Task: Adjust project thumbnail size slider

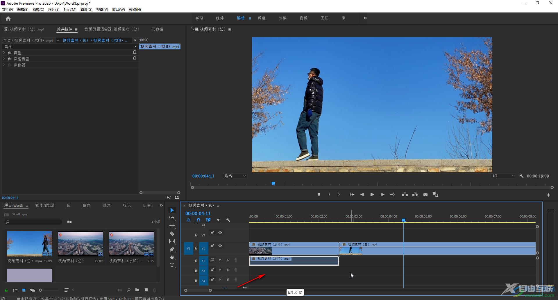Action: point(49,290)
